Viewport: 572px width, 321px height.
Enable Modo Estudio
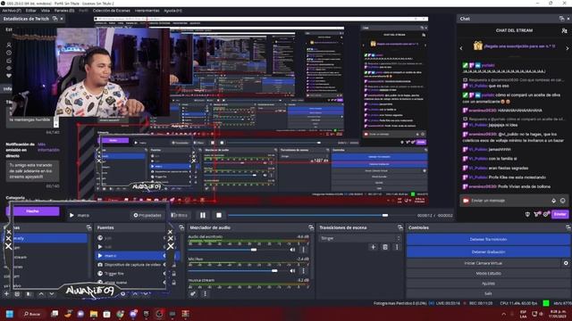point(488,274)
